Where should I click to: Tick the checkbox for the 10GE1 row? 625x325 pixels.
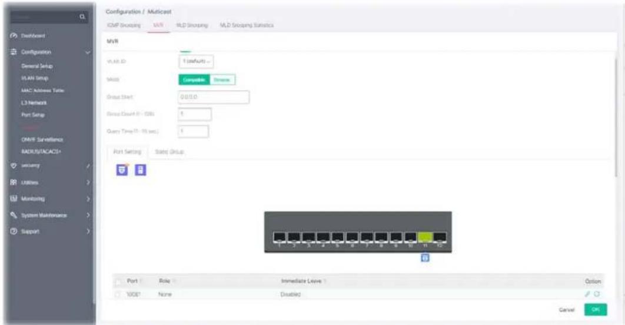click(x=118, y=294)
